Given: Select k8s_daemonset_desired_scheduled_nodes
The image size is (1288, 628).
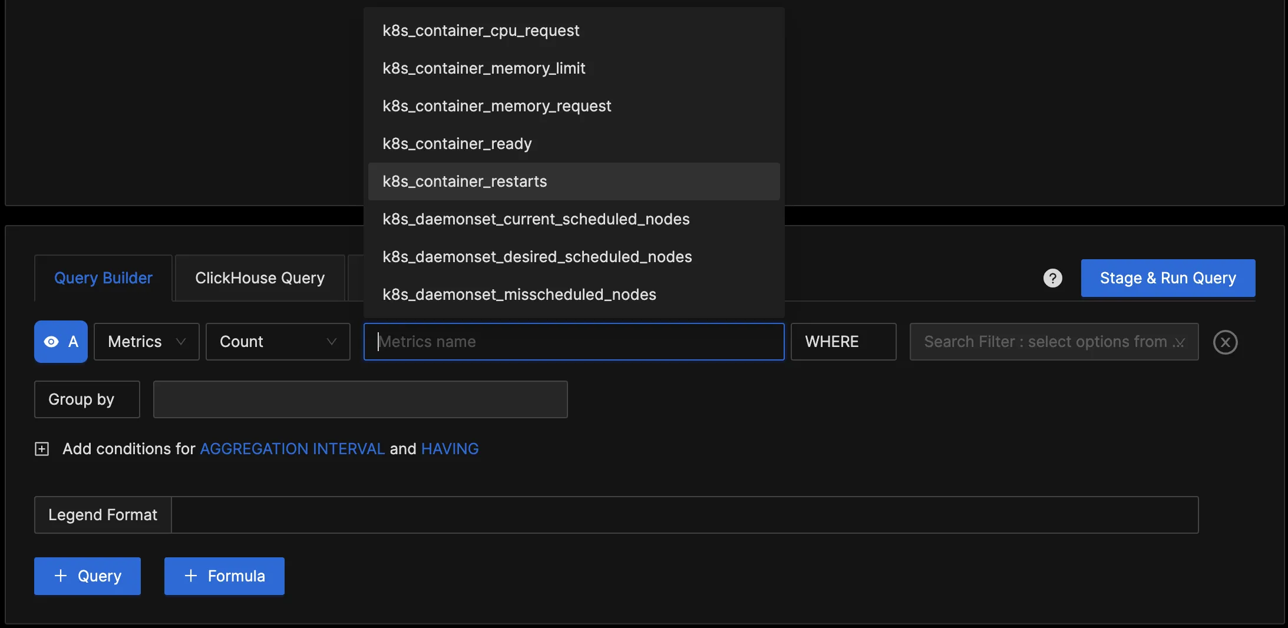Looking at the screenshot, I should point(574,257).
